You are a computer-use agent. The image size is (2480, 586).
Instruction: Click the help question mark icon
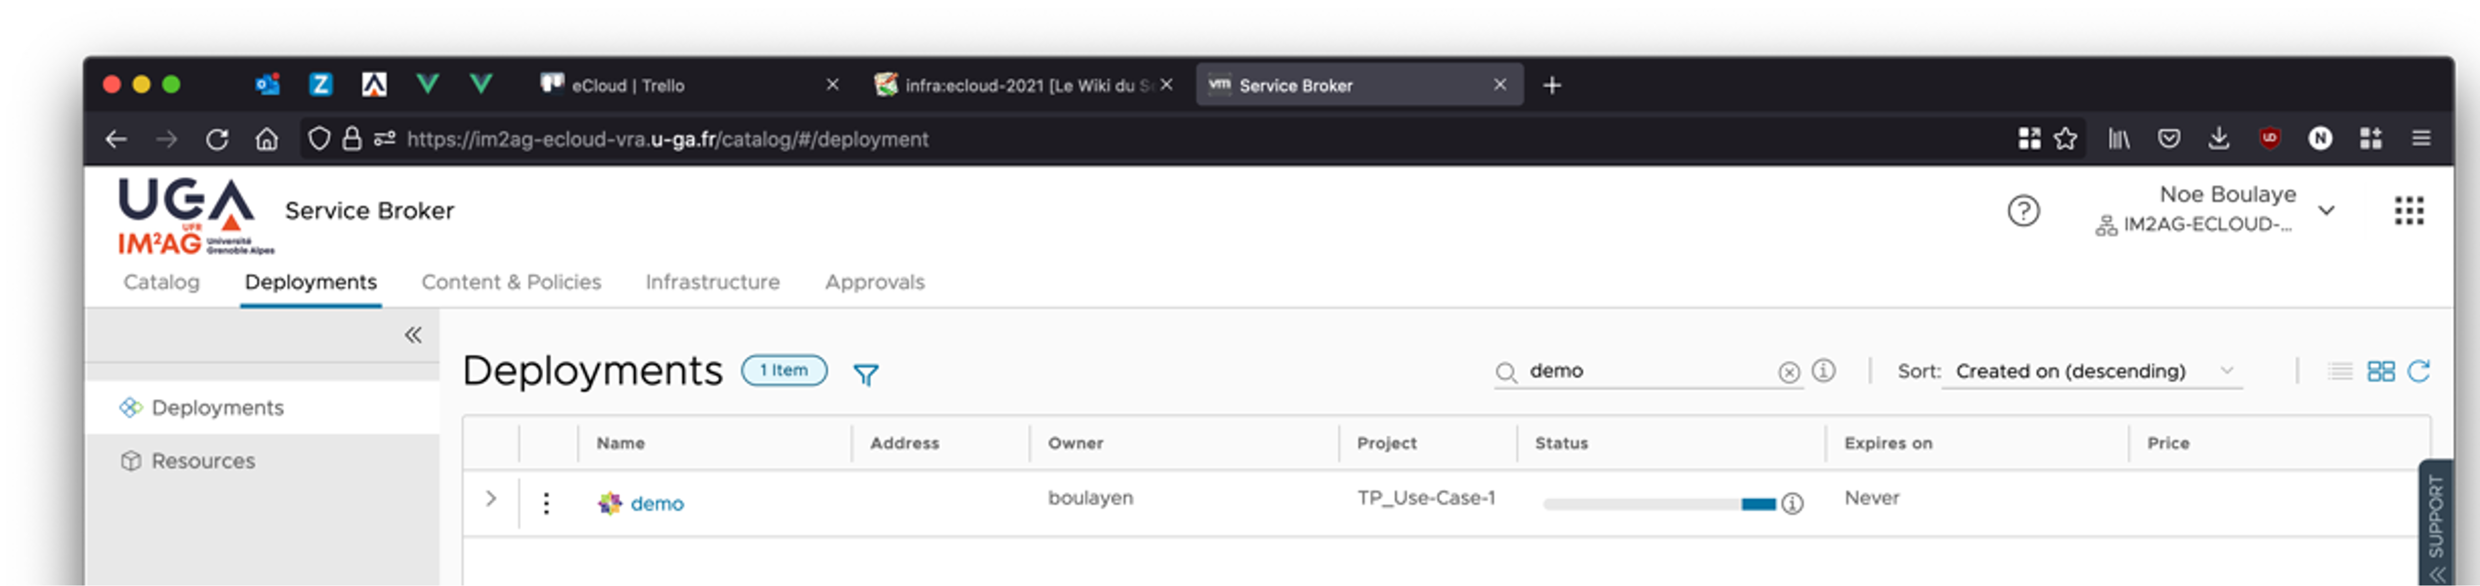2023,210
